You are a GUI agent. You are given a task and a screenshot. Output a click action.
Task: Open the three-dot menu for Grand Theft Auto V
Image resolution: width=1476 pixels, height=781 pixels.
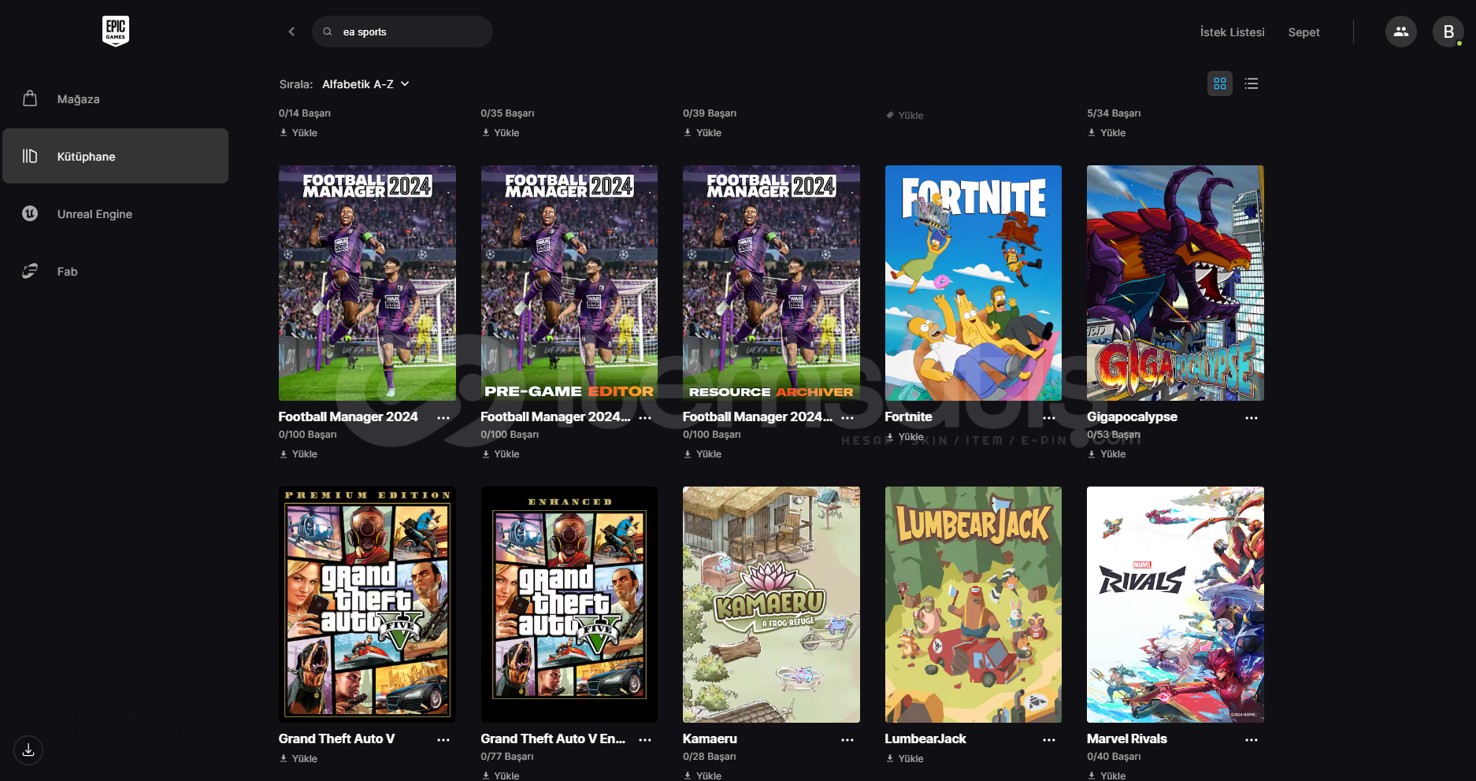point(443,740)
